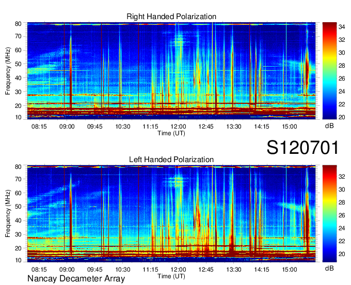Click the 34 label on Right Handed color scale
Screen dimensions: 351x285
click(x=342, y=27)
